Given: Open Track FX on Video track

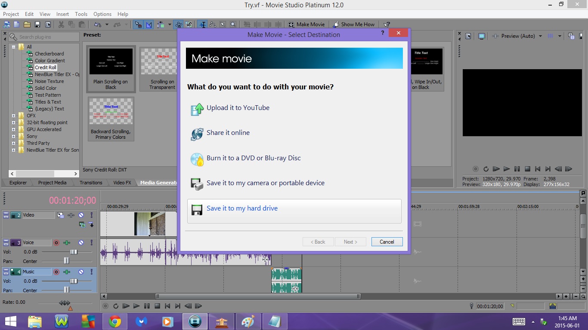Looking at the screenshot, I should click(x=71, y=215).
